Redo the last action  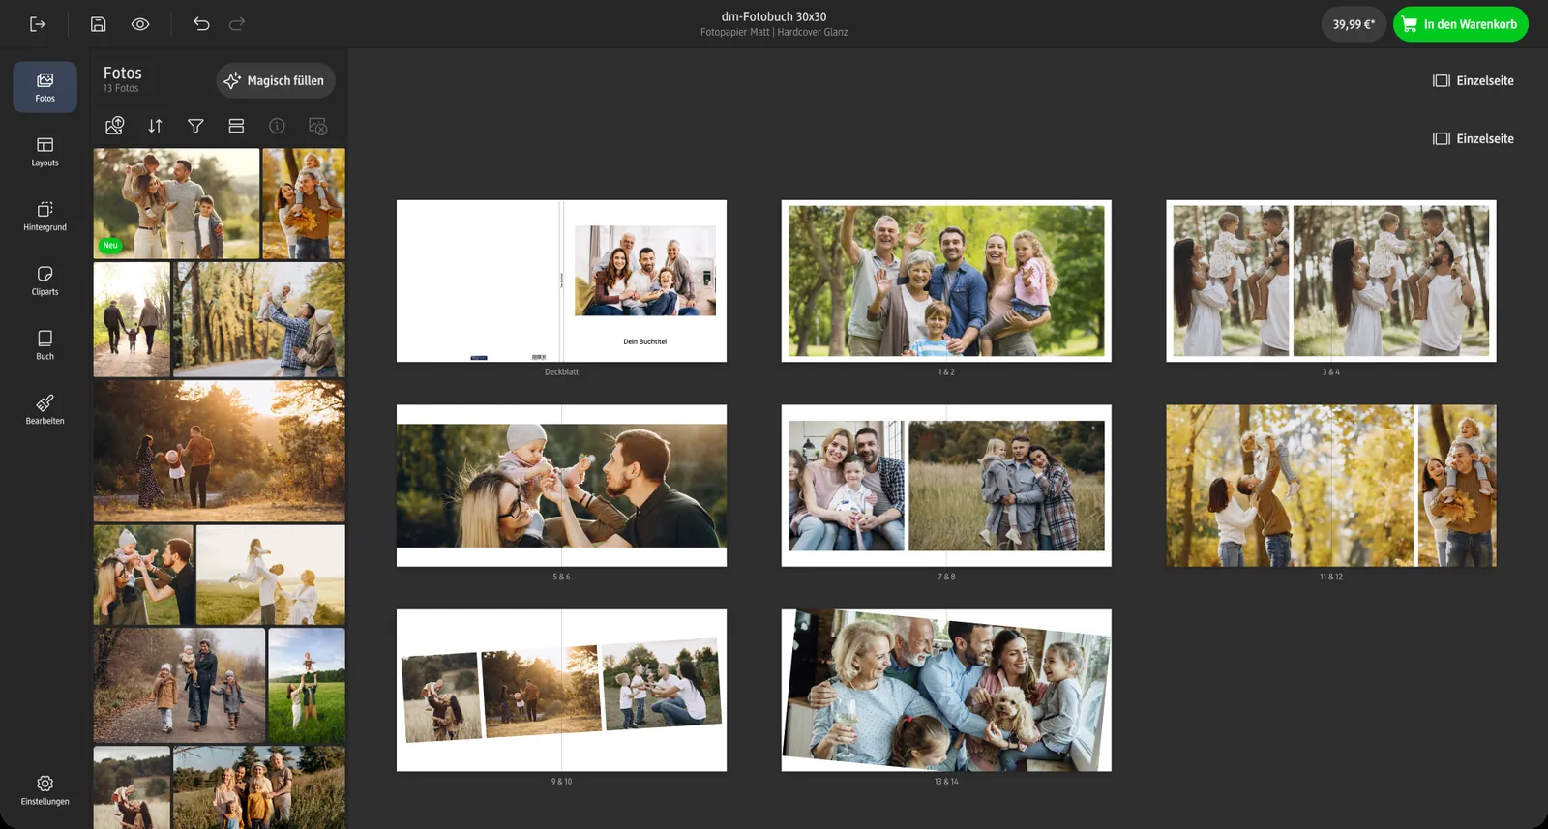click(237, 24)
